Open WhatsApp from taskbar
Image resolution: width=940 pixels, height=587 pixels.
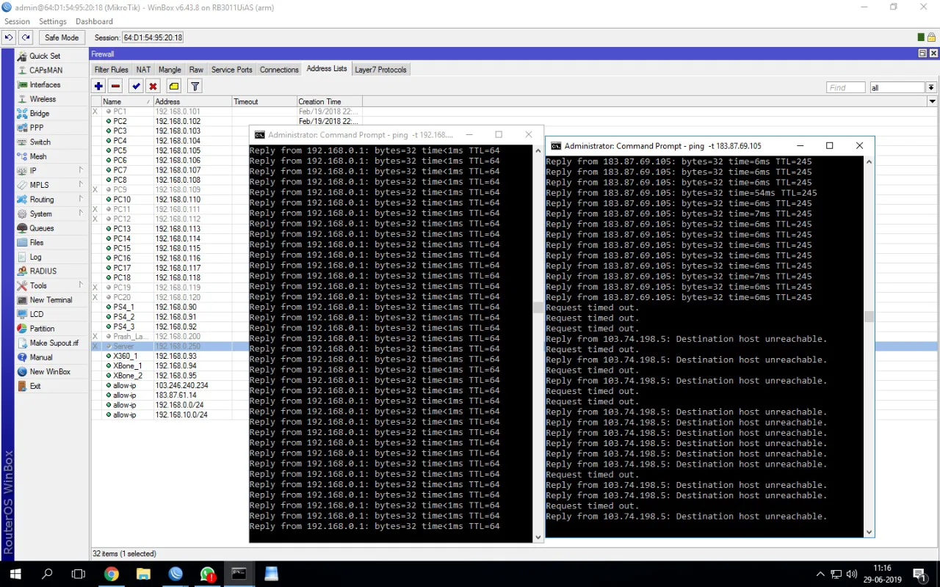tap(207, 574)
